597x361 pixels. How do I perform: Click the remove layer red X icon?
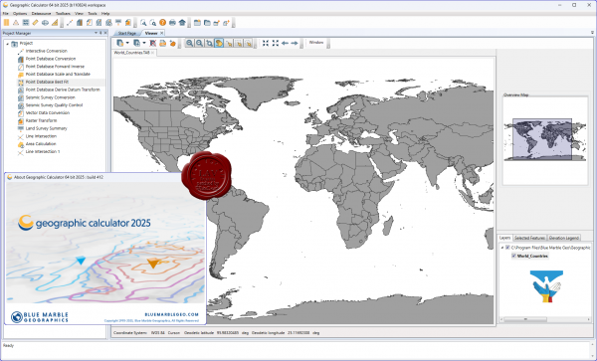[152, 43]
